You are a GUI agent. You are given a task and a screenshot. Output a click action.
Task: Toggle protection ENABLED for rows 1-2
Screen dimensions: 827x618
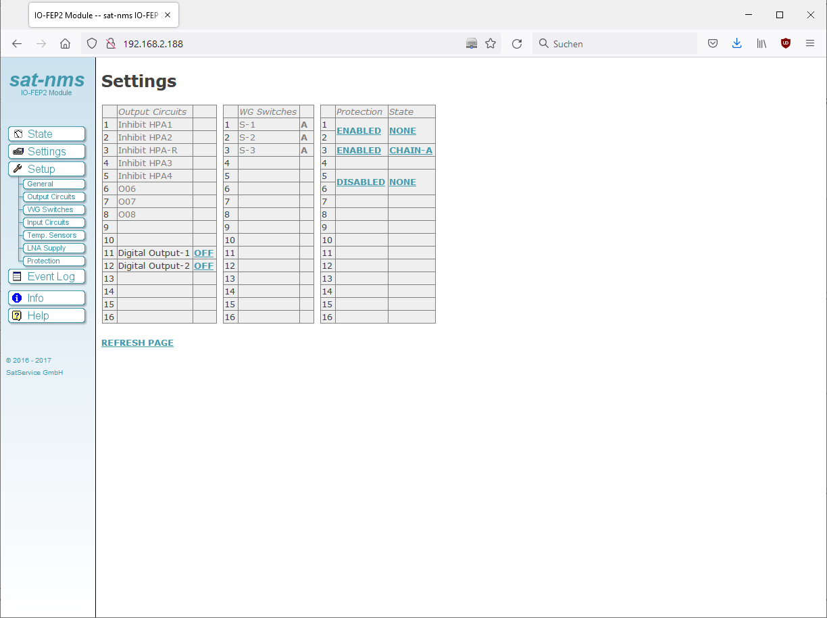point(359,131)
